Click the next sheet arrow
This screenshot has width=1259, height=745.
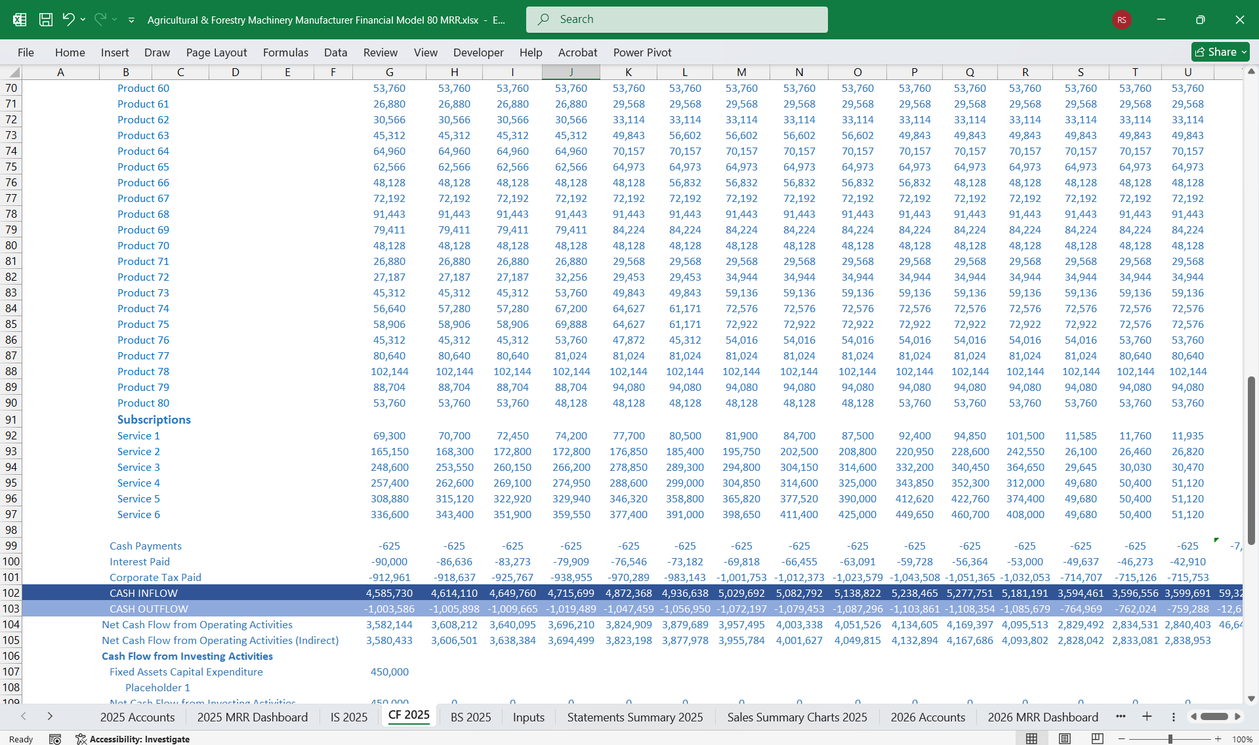click(50, 716)
